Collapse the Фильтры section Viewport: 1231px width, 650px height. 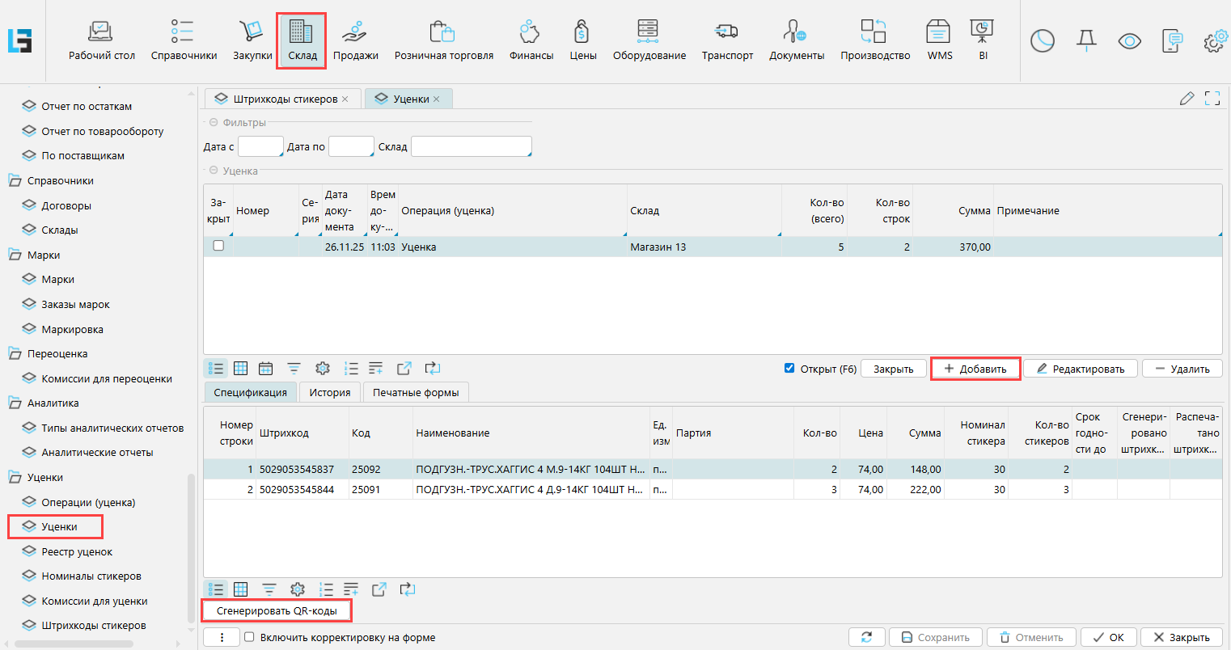[x=214, y=123]
